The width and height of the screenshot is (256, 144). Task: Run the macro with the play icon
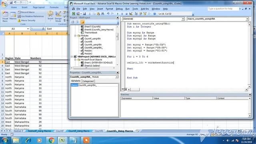(118, 14)
